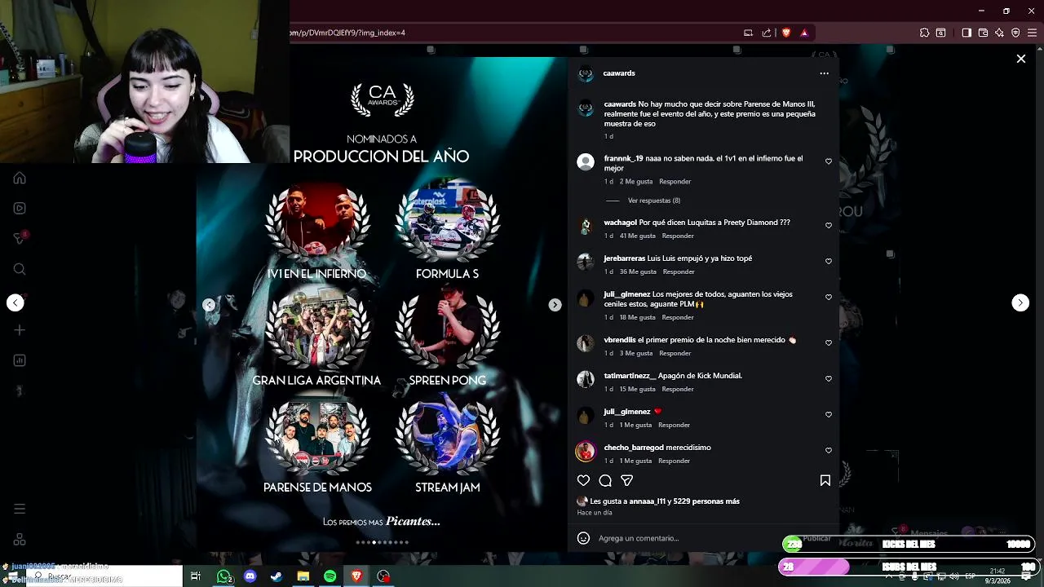Click the browser address bar URL
1044x587 pixels.
pos(347,33)
